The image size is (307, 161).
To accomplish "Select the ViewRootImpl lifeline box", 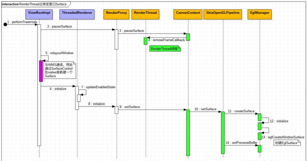I will point(39,14).
